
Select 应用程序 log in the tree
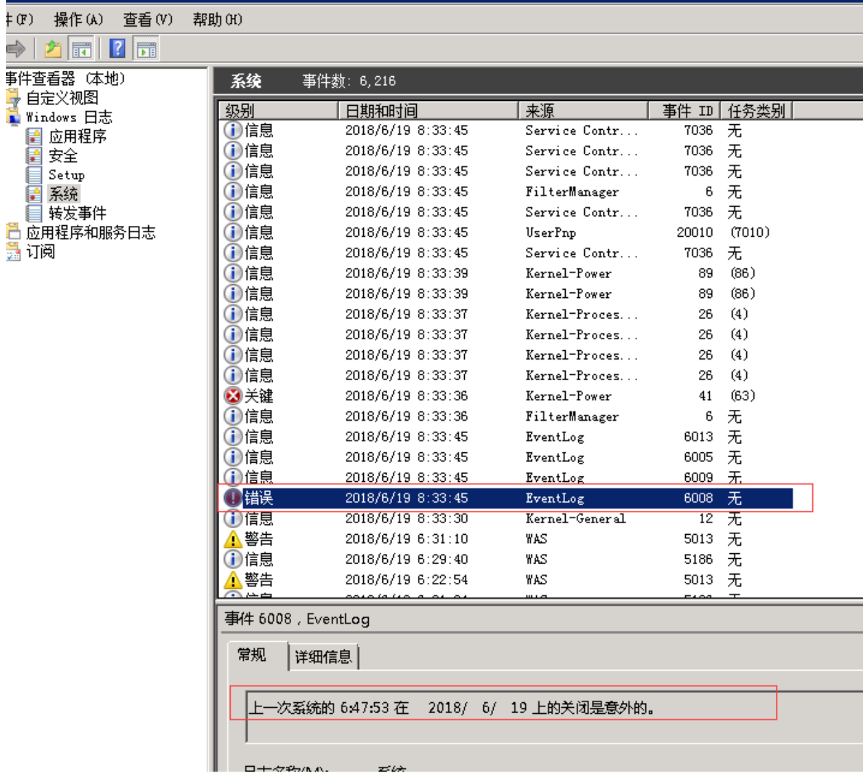(77, 137)
